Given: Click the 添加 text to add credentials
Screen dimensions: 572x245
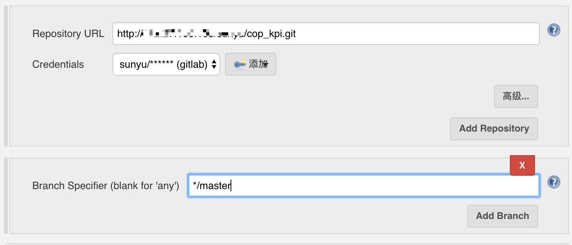Looking at the screenshot, I should pos(258,64).
